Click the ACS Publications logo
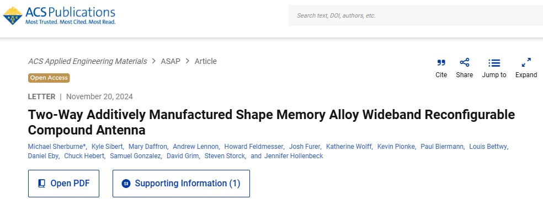Viewport: 543px width, 199px height. tap(59, 15)
